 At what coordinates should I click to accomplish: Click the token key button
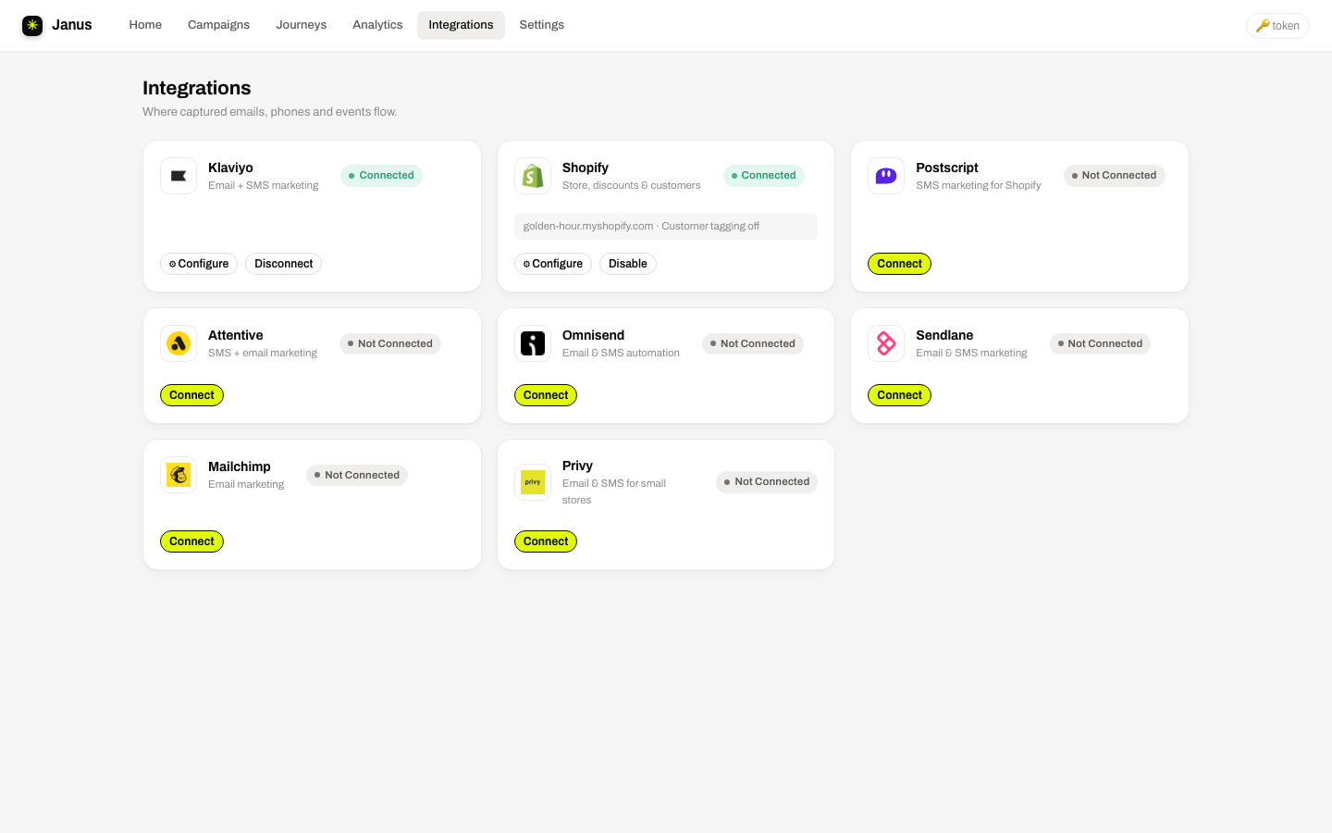point(1277,26)
